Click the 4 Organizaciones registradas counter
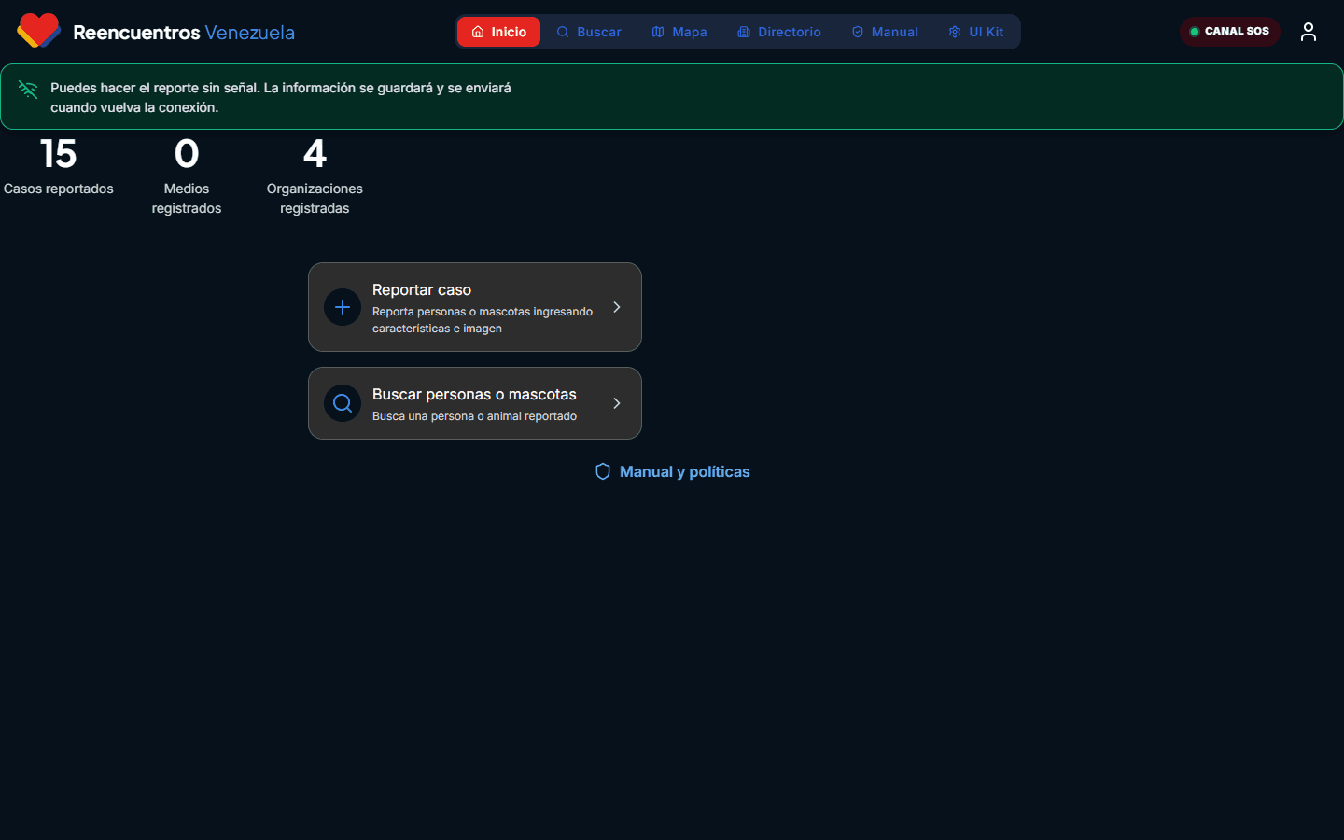Viewport: 1344px width, 840px height. coord(315,176)
